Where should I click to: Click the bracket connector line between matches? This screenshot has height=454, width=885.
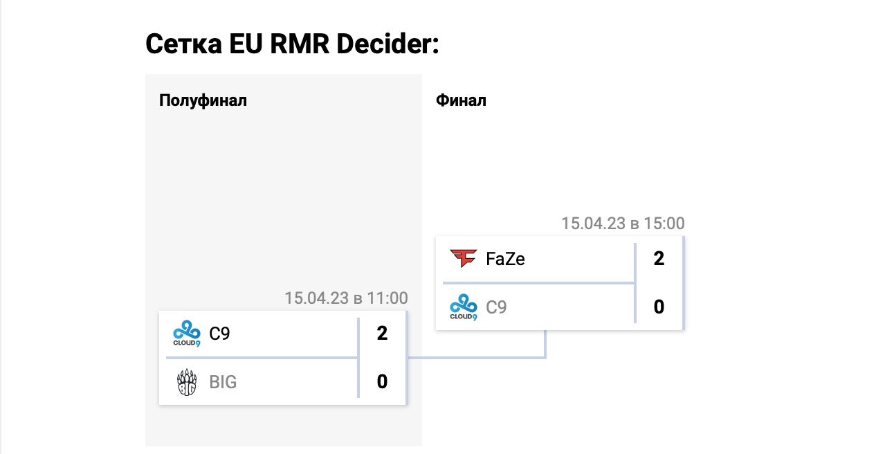point(477,357)
